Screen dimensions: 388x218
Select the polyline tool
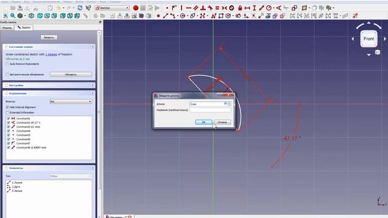tap(214, 16)
